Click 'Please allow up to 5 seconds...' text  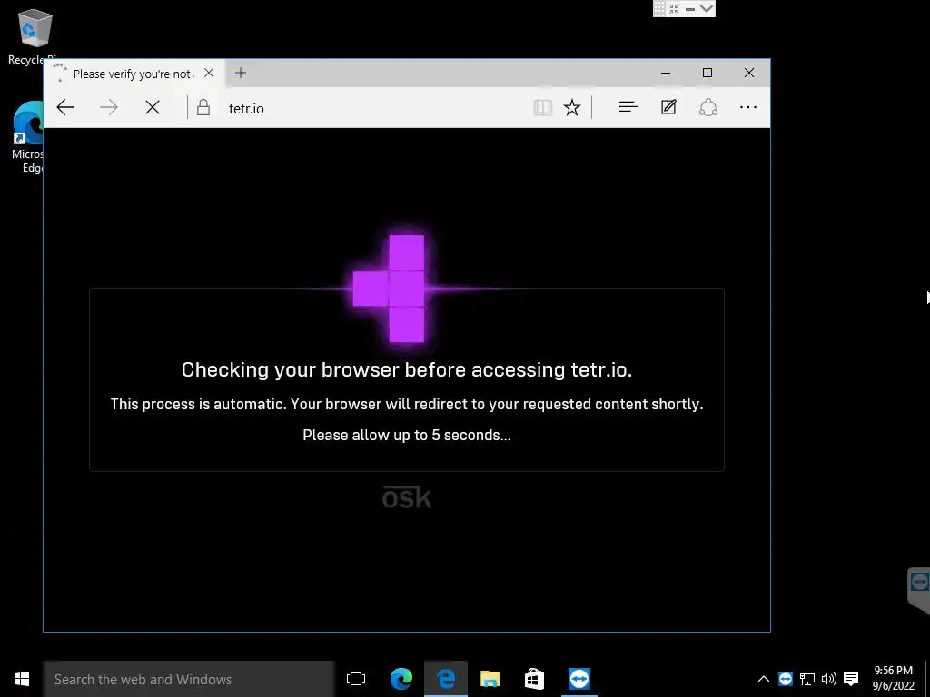(x=406, y=435)
